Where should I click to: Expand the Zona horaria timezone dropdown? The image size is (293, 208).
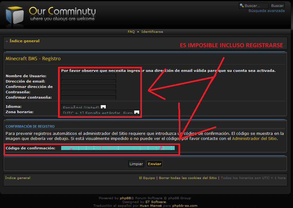(x=137, y=113)
